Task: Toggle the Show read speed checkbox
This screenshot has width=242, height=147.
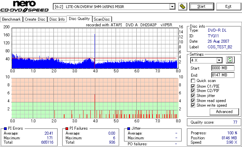Action: point(193,101)
